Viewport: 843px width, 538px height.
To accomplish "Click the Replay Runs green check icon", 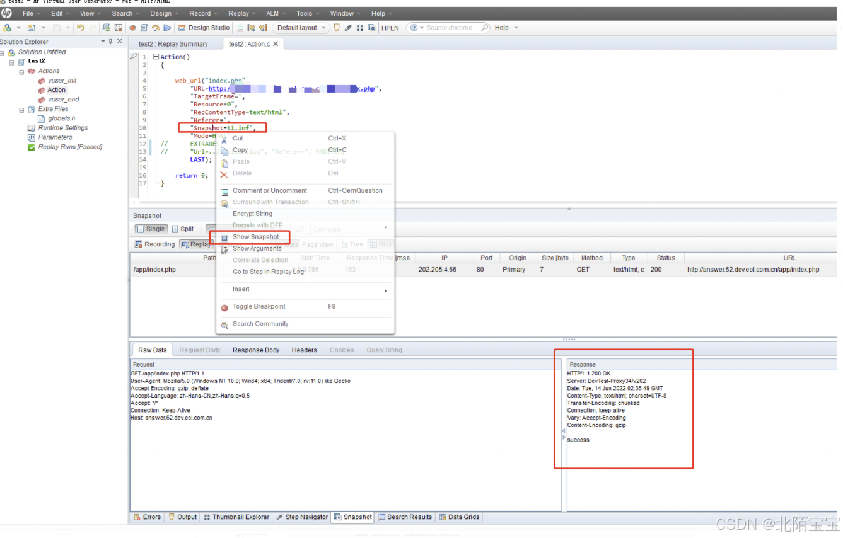I will 32,147.
